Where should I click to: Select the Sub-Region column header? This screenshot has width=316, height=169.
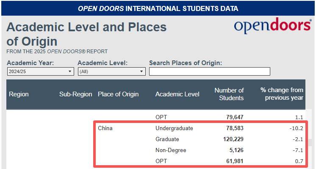pos(75,94)
